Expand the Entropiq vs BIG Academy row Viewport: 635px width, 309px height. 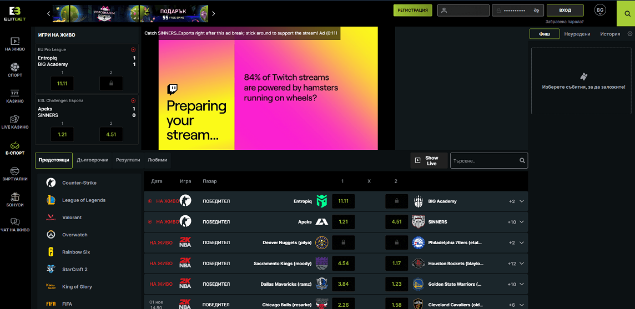(x=521, y=201)
